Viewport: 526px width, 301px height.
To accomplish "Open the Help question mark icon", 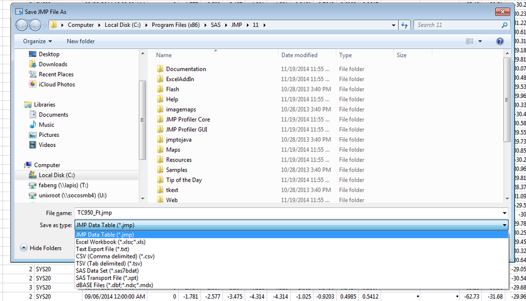I will pos(500,41).
